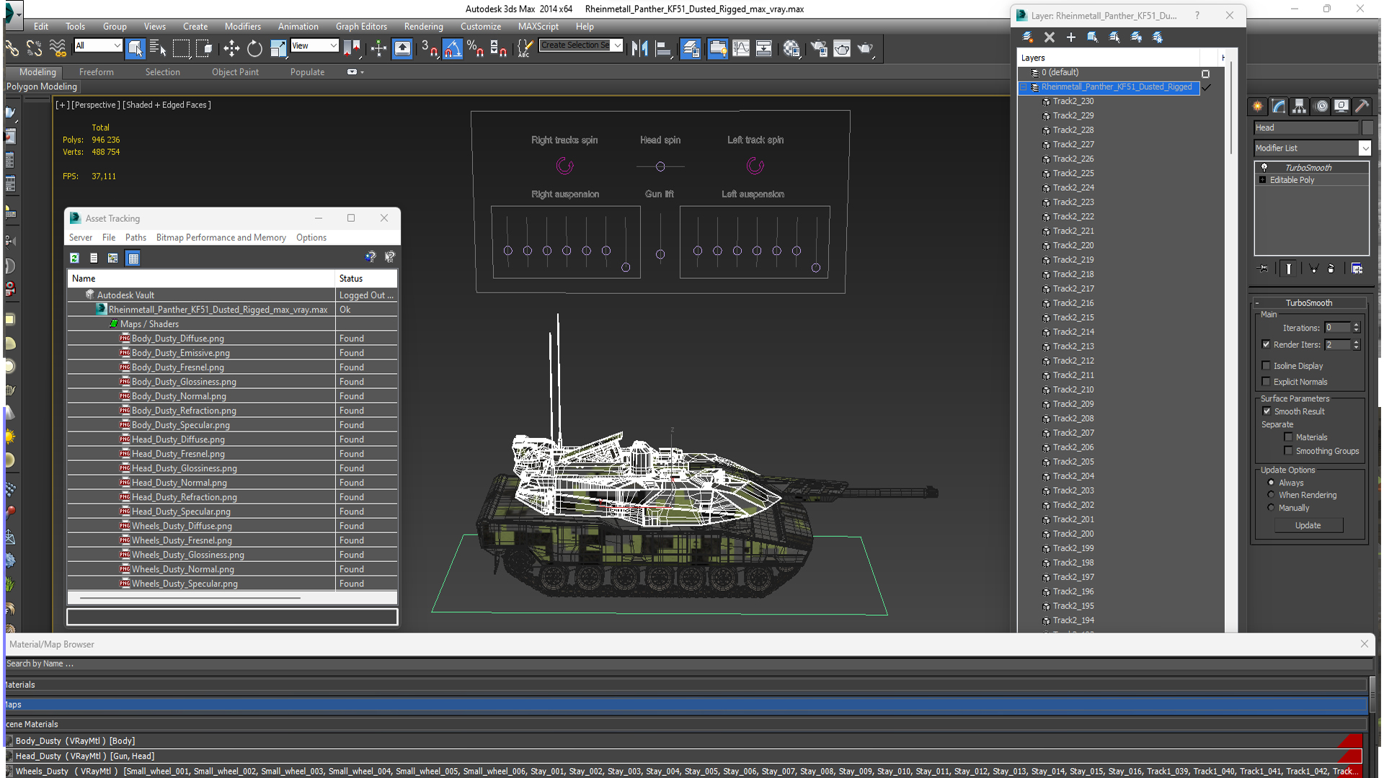Switch to the Object Paint ribbon tab
This screenshot has height=778, width=1384.
pyautogui.click(x=235, y=72)
